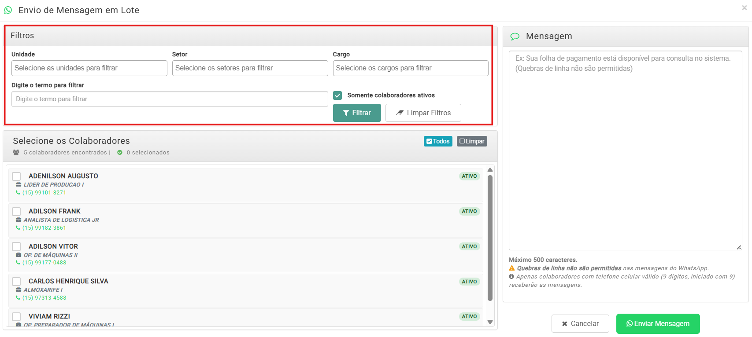This screenshot has width=752, height=337.
Task: Click the WhatsApp icon in the dialog title
Action: (8, 10)
